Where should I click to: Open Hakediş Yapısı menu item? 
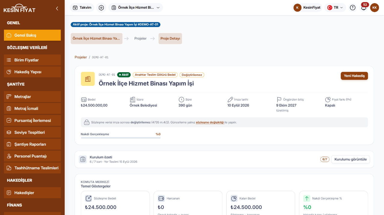coord(32,72)
